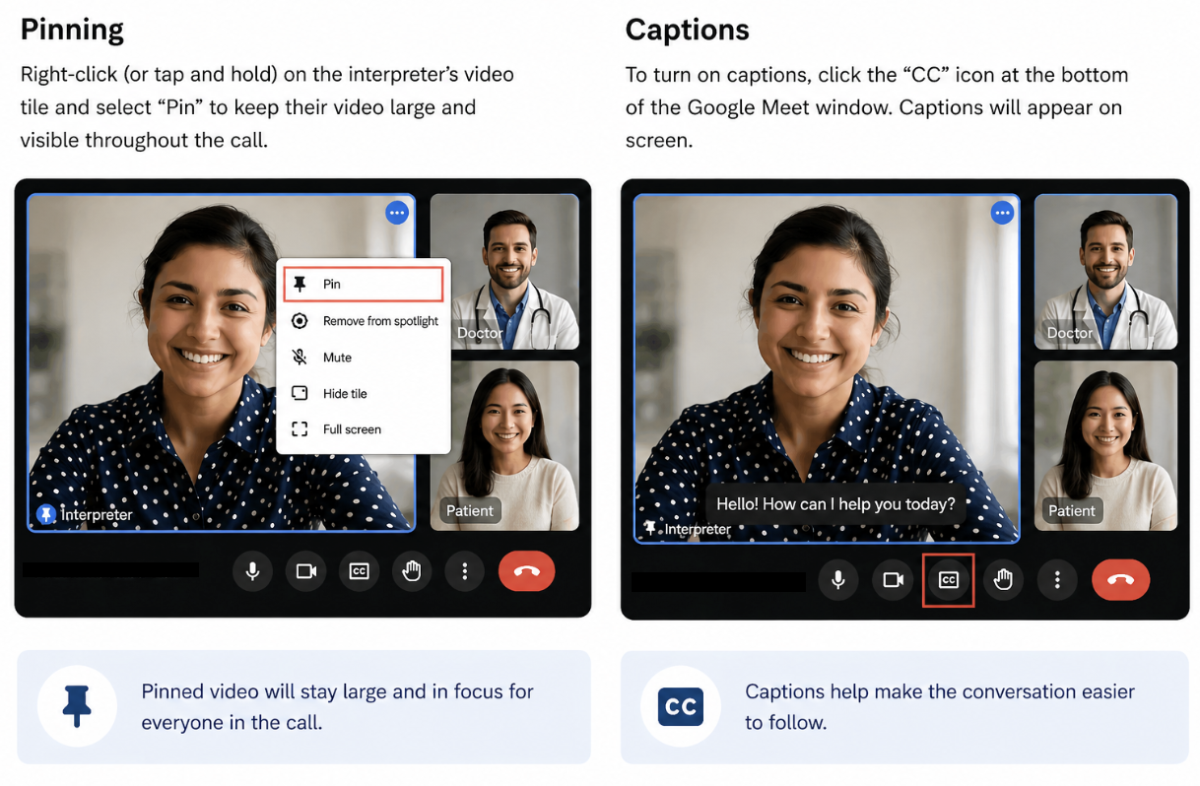
Task: Click the highlighted CC captions button
Action: 949,580
